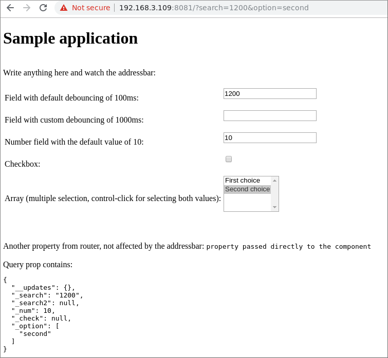Focus the number field showing 10
Screen dimensions: 388x358
pos(270,137)
